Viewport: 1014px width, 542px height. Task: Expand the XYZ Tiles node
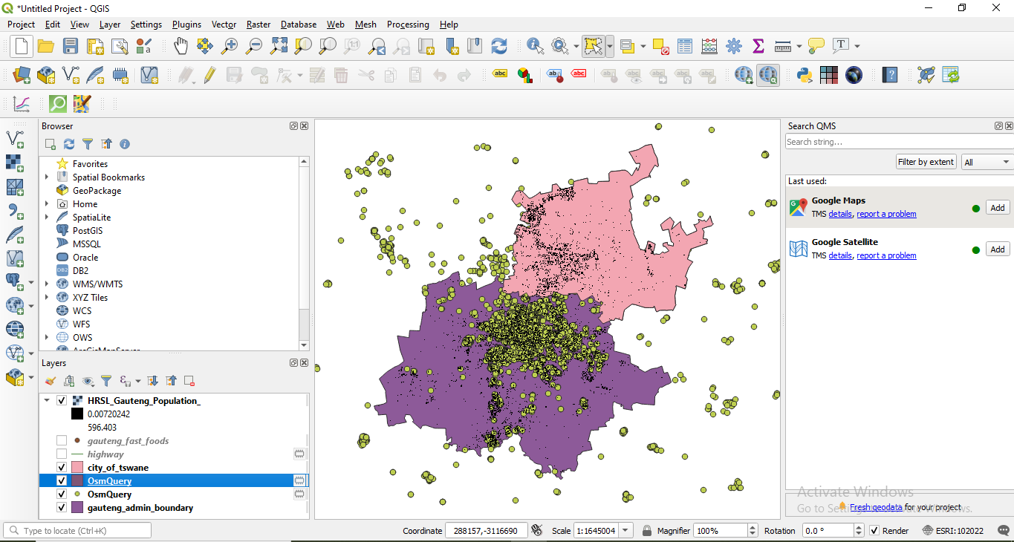point(47,298)
